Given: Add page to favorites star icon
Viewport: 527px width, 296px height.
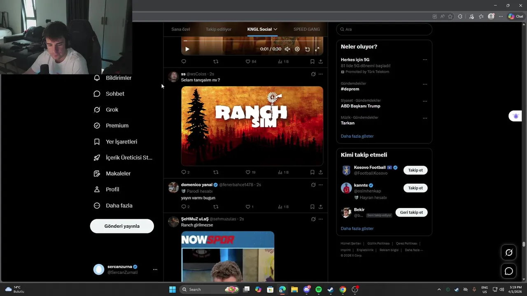Looking at the screenshot, I should 450,16.
